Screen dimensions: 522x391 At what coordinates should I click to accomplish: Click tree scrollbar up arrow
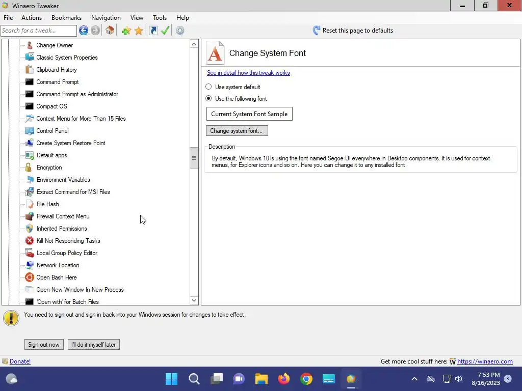tap(194, 44)
